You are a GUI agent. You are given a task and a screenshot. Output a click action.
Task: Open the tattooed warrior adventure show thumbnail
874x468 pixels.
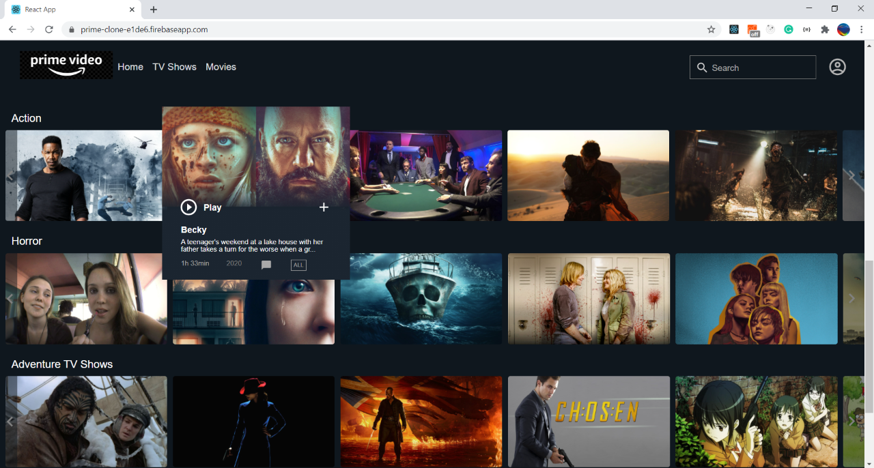point(86,422)
